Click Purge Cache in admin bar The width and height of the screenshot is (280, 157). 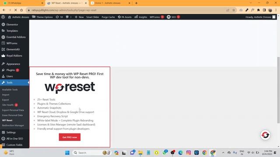(108, 17)
